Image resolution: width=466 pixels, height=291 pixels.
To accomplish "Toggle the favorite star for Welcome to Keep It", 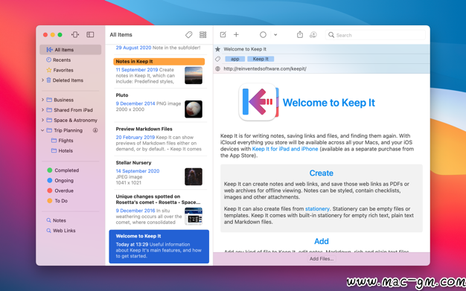I will (x=217, y=49).
